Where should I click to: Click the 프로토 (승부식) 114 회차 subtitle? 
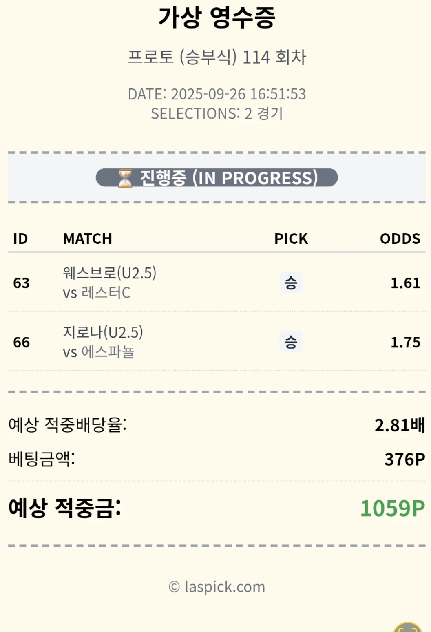point(217,57)
